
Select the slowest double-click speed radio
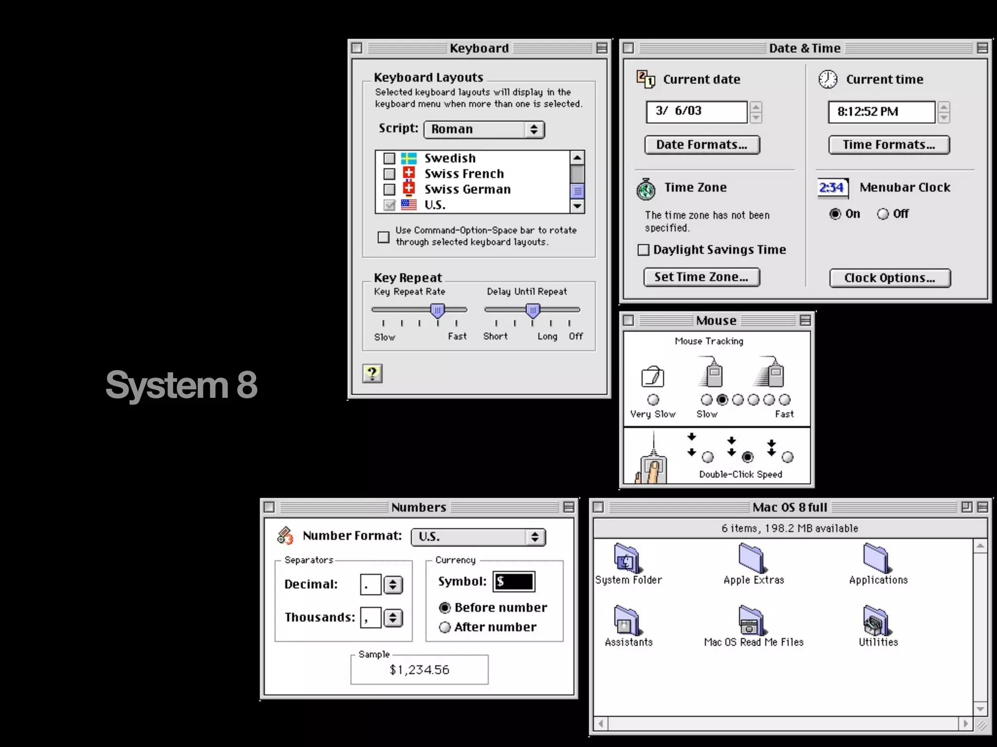pyautogui.click(x=708, y=457)
